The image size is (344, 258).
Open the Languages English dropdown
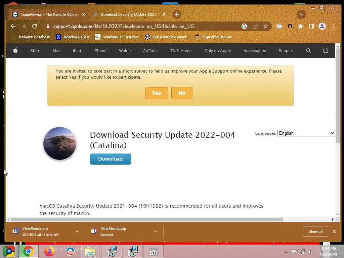point(306,133)
